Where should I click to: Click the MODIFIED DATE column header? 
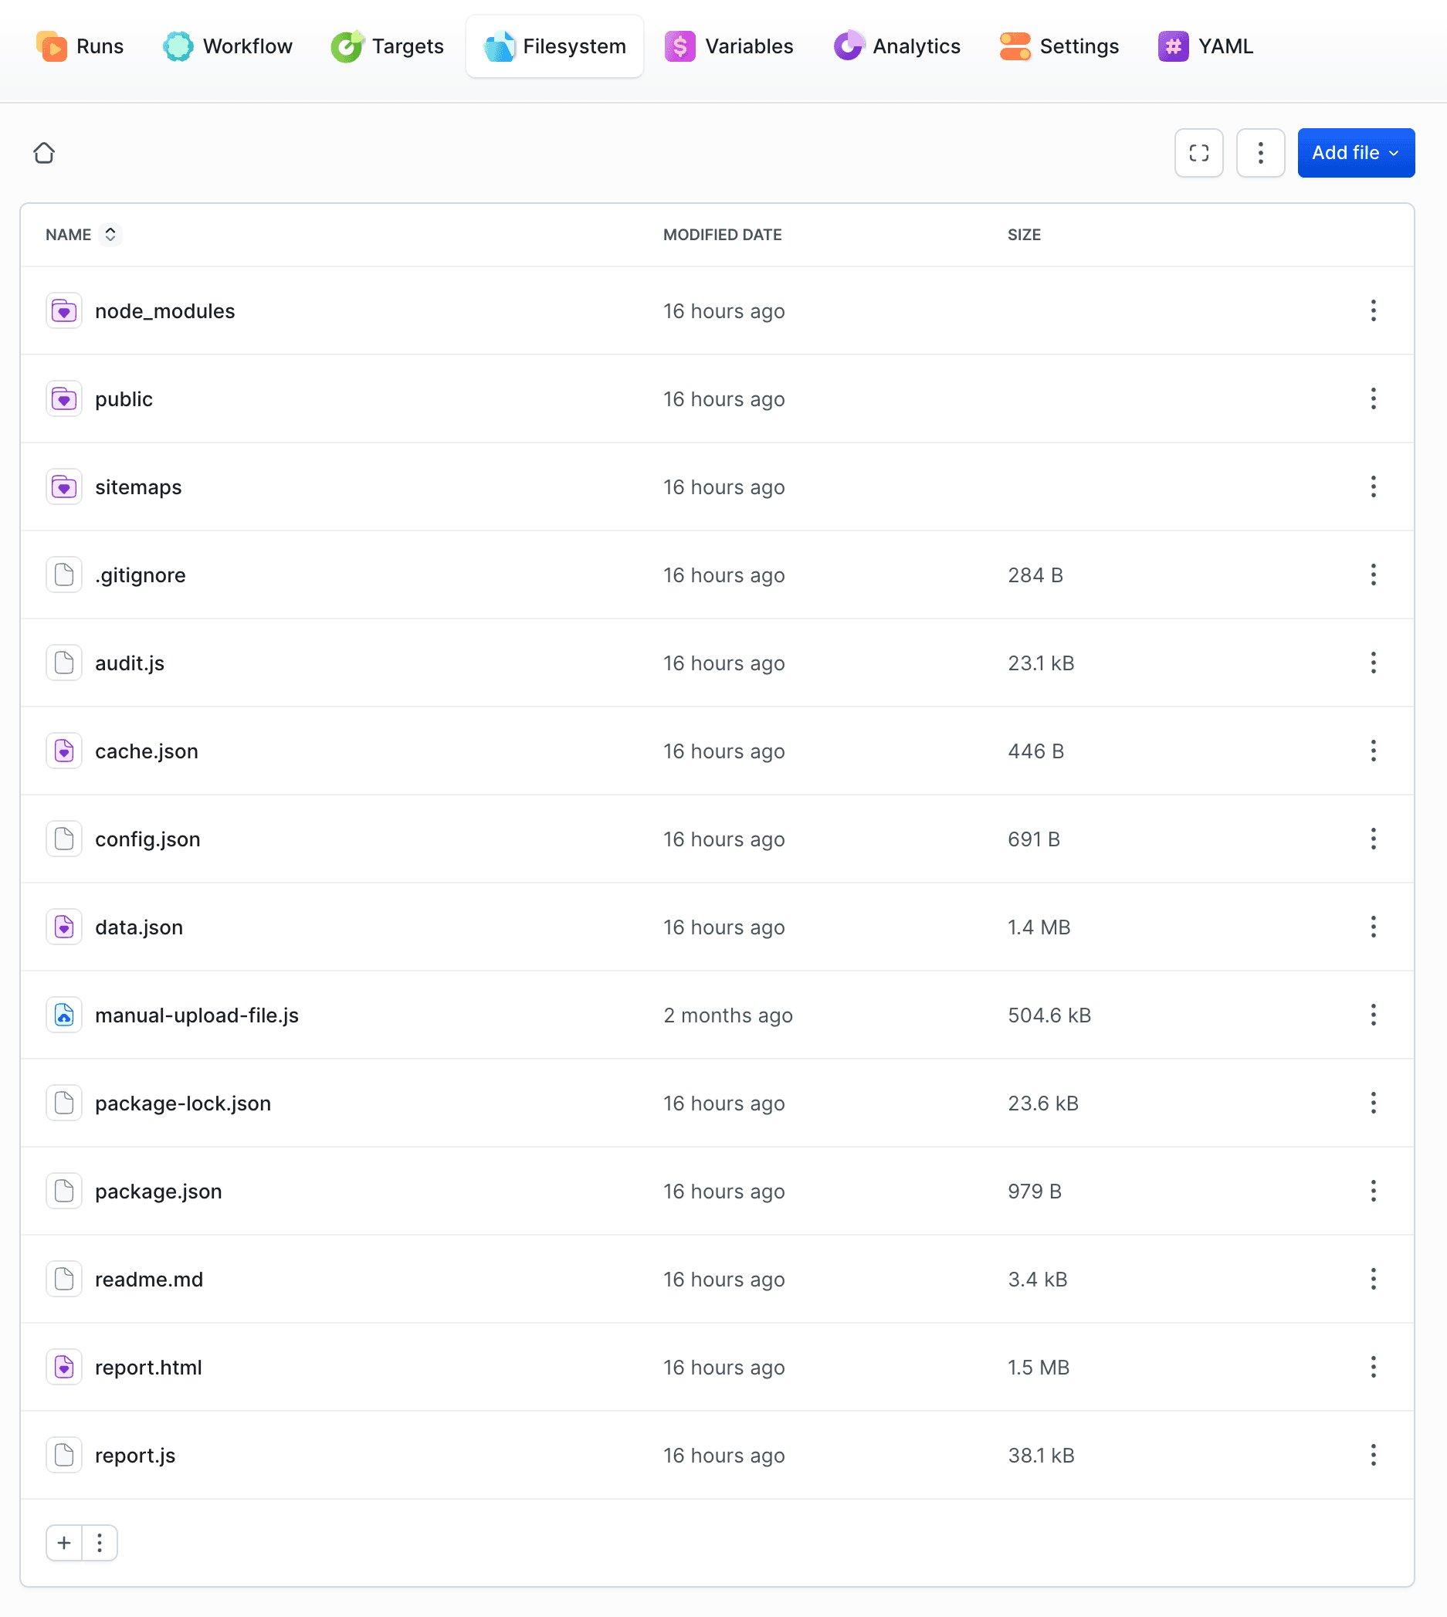pos(722,235)
